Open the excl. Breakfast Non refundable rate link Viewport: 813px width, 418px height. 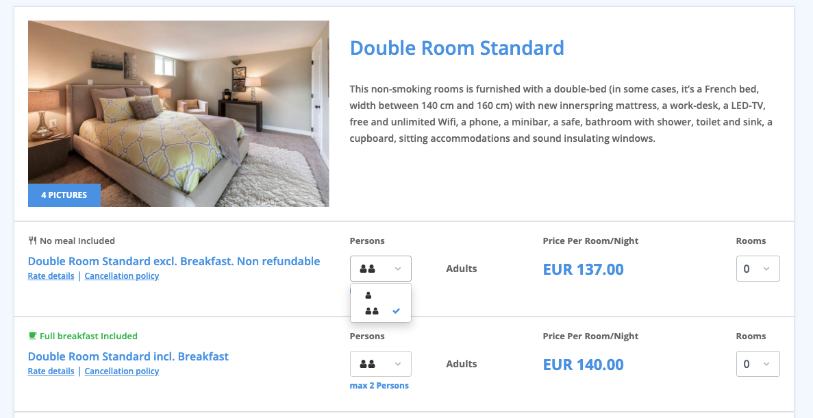point(174,261)
